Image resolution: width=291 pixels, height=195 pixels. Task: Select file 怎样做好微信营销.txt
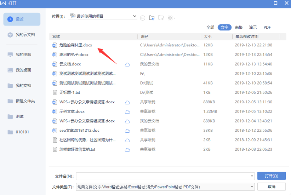point(77,149)
